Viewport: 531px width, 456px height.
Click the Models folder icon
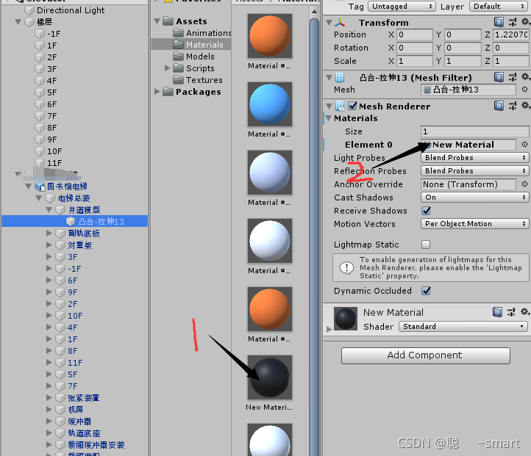point(178,56)
